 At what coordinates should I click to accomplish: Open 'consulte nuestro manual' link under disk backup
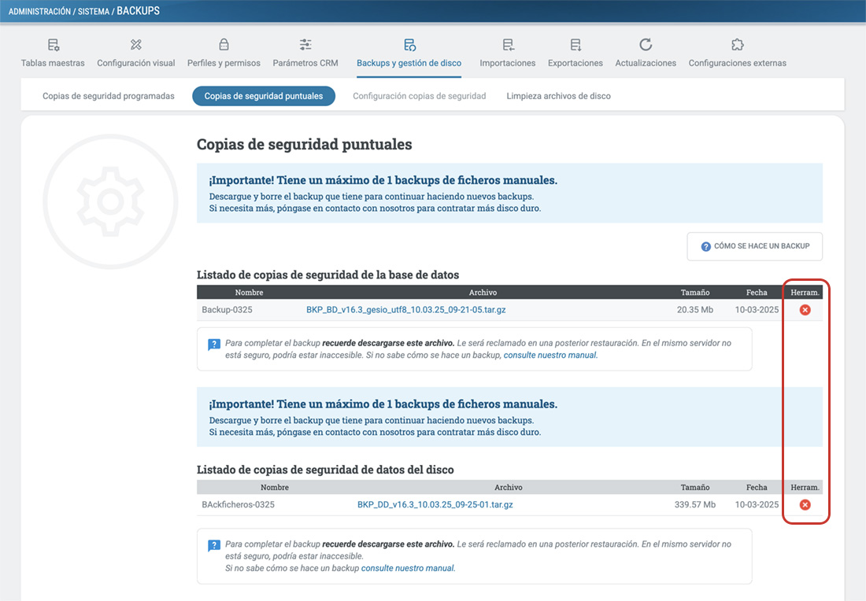click(408, 568)
